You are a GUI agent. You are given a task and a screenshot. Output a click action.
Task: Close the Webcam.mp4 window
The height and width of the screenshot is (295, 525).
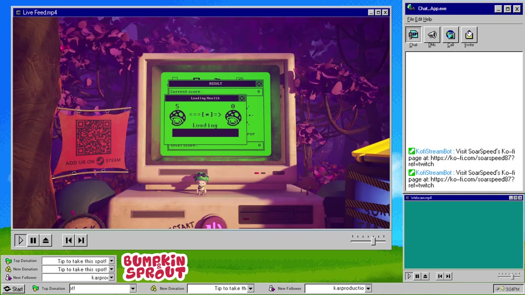(520, 198)
